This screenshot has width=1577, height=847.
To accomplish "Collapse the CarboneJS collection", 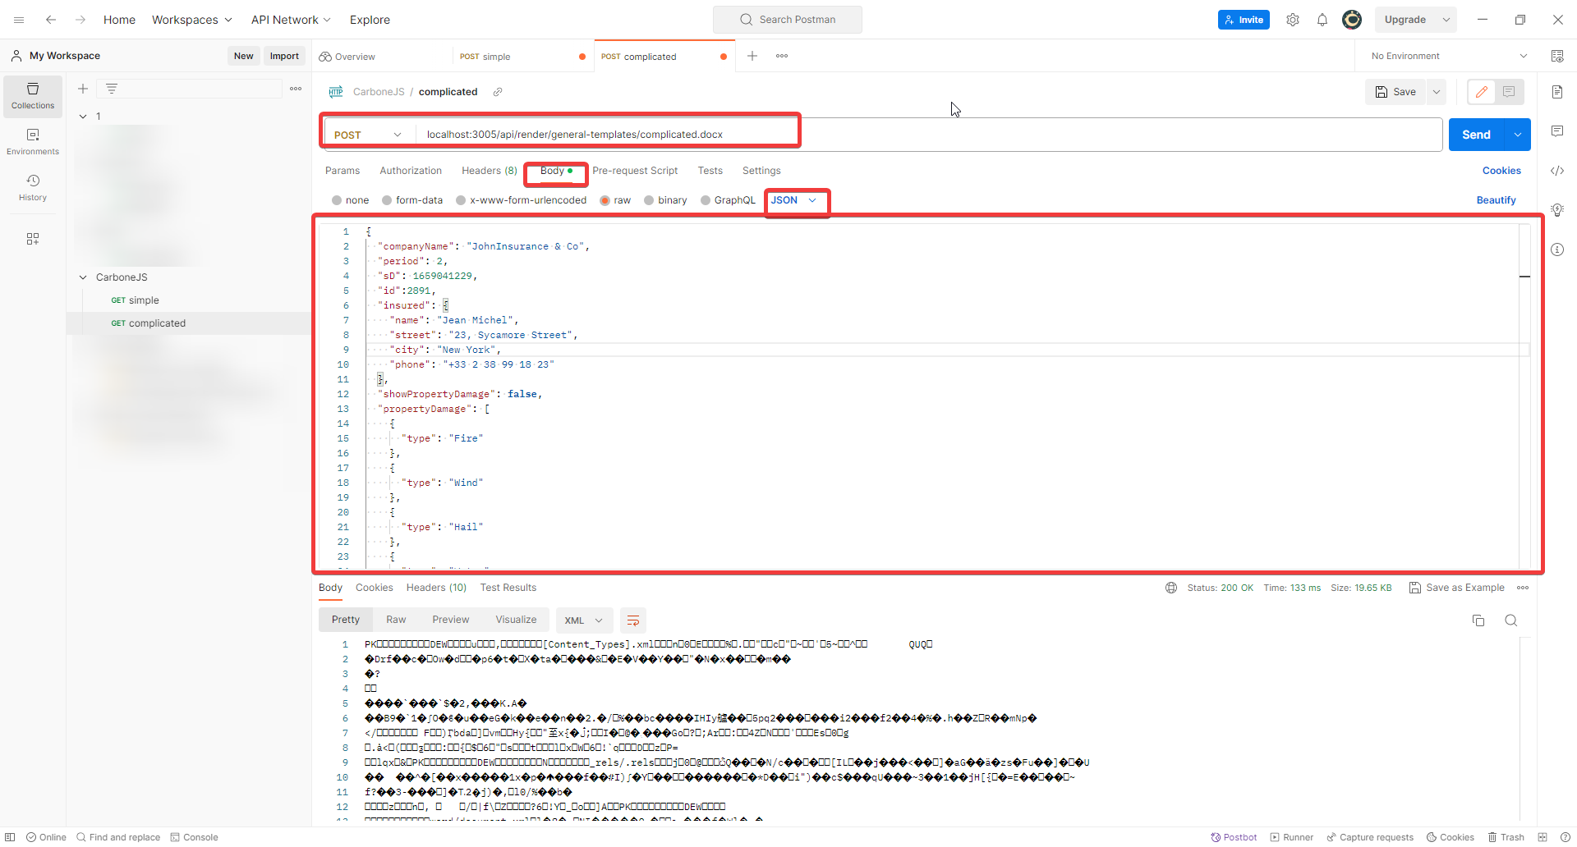I will (x=83, y=277).
